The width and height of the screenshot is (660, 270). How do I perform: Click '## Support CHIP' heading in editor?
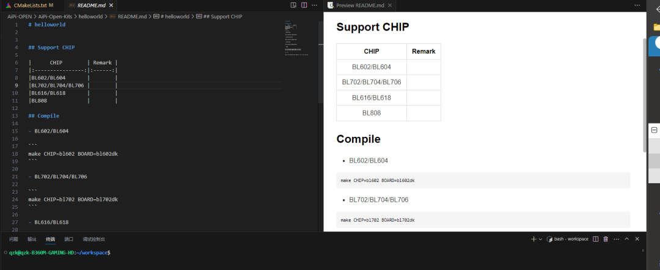[x=51, y=47]
